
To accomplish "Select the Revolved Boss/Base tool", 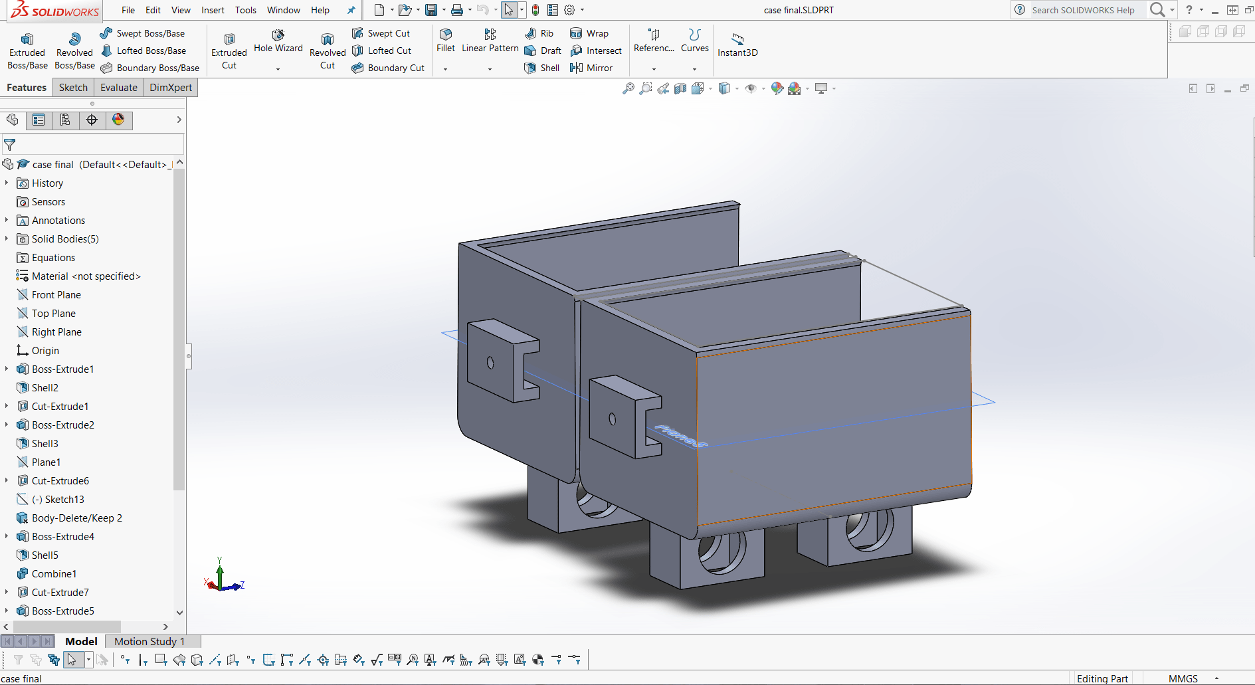I will point(74,51).
